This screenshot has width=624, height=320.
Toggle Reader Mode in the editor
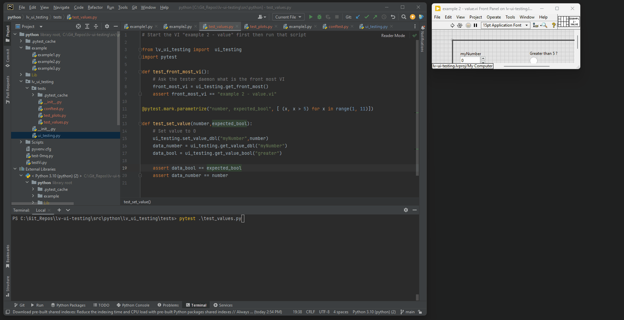[x=393, y=35]
